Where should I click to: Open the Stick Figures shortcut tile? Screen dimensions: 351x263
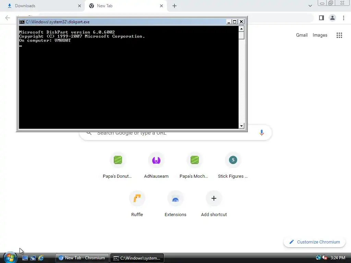tap(233, 166)
